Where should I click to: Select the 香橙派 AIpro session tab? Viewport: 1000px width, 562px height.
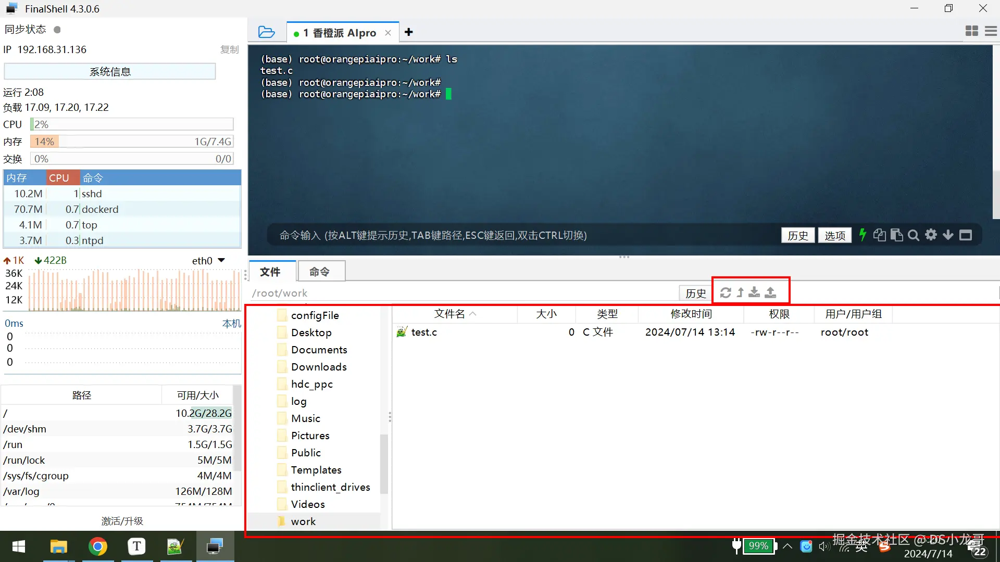point(339,33)
